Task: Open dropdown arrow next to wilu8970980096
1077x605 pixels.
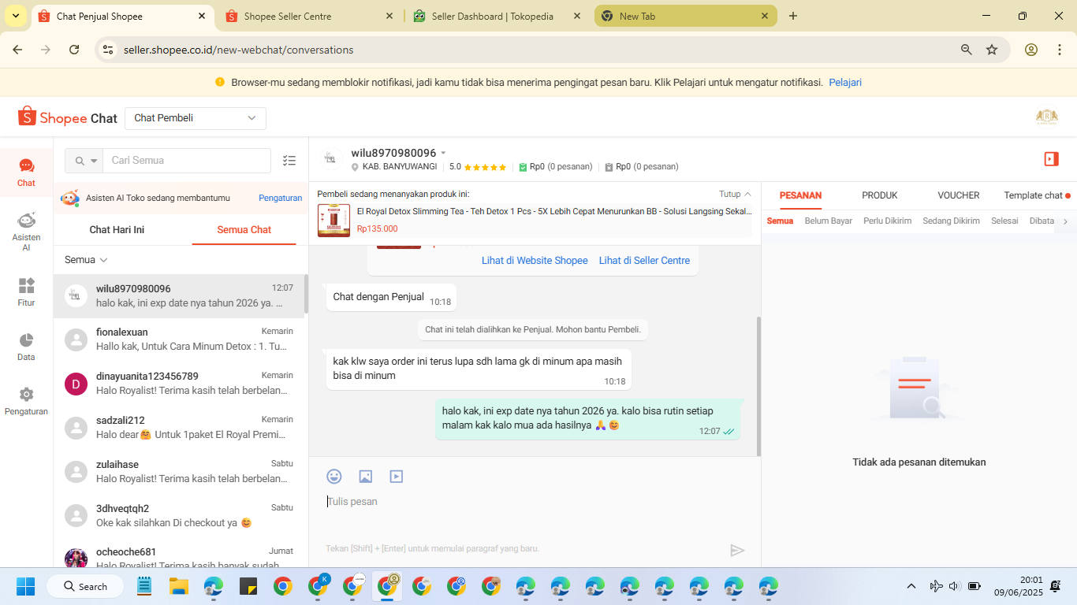Action: [443, 153]
